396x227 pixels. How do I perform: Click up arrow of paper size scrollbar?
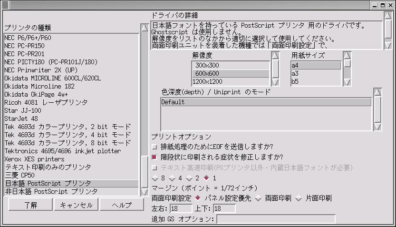347,55
